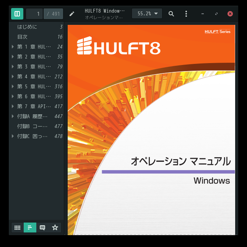247x247 pixels.
Task: Click the HULFT8 Window… document title
Action: click(x=105, y=11)
